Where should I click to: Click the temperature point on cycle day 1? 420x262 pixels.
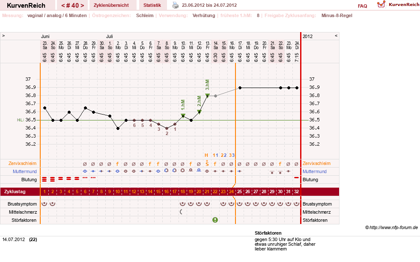click(x=45, y=108)
